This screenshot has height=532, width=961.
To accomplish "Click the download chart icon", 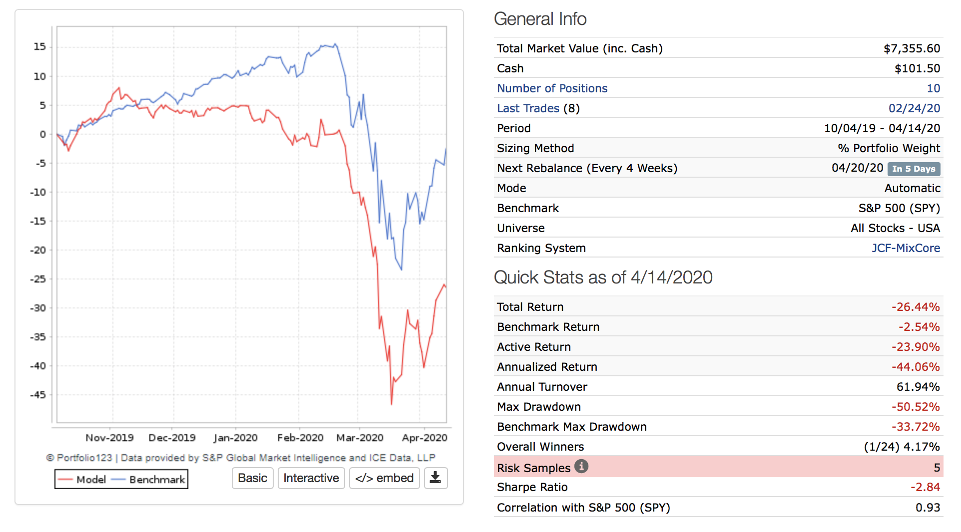I will coord(435,478).
